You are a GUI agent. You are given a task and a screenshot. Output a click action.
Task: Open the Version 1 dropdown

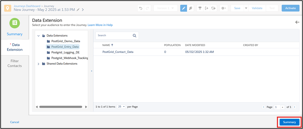166,8
